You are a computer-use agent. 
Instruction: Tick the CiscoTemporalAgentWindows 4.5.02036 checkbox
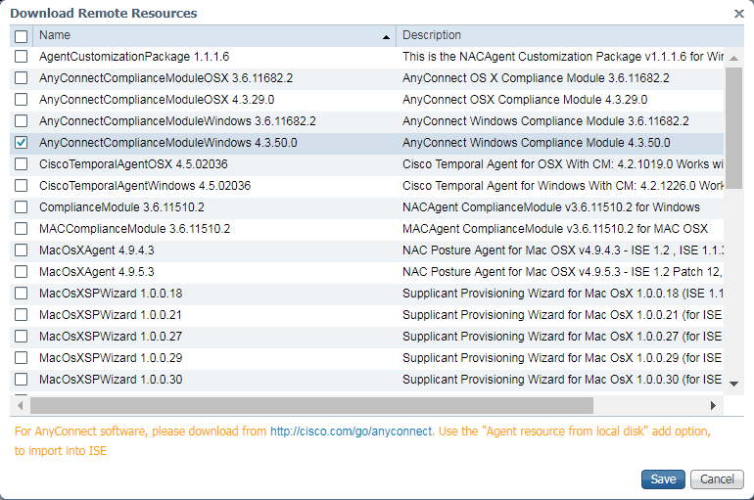point(22,186)
